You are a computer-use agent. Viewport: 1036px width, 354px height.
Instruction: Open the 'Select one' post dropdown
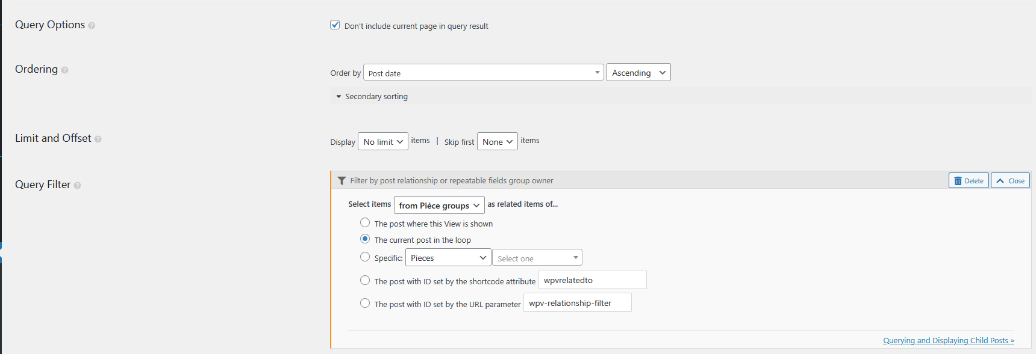coord(537,257)
